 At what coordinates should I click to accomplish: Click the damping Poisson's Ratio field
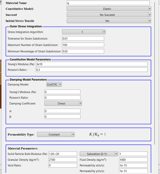coord(62,98)
